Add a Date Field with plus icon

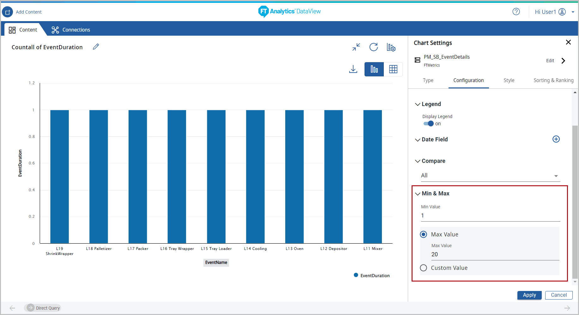pyautogui.click(x=556, y=139)
